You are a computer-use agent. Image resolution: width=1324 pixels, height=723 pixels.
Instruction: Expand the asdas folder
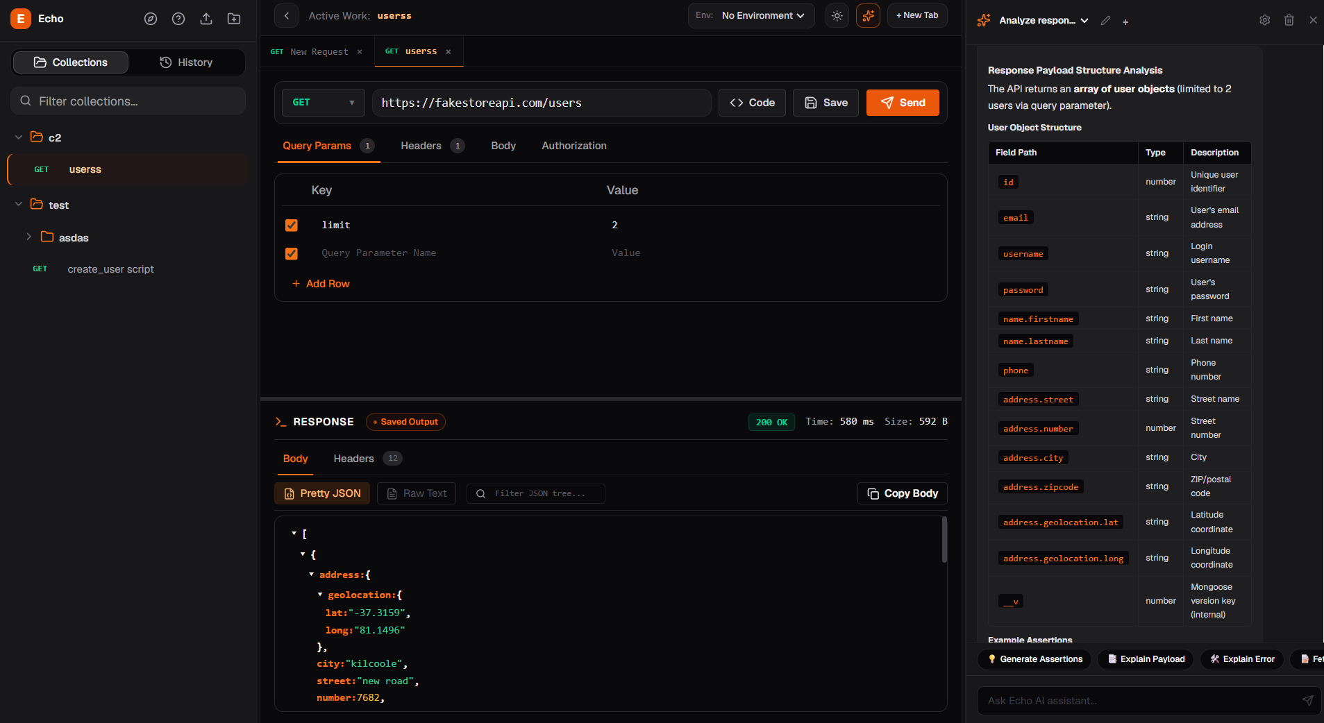pyautogui.click(x=28, y=237)
